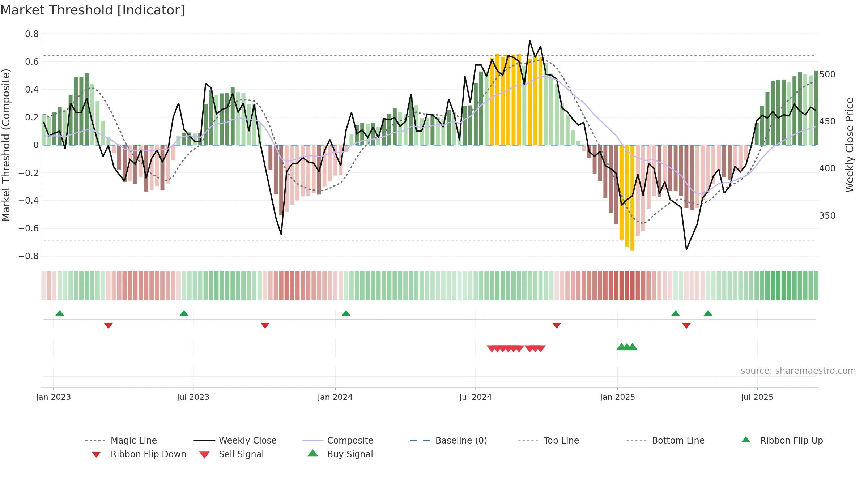Viewport: 868px width, 488px height.
Task: Click the Jul 2023 x-axis label
Action: pos(193,397)
